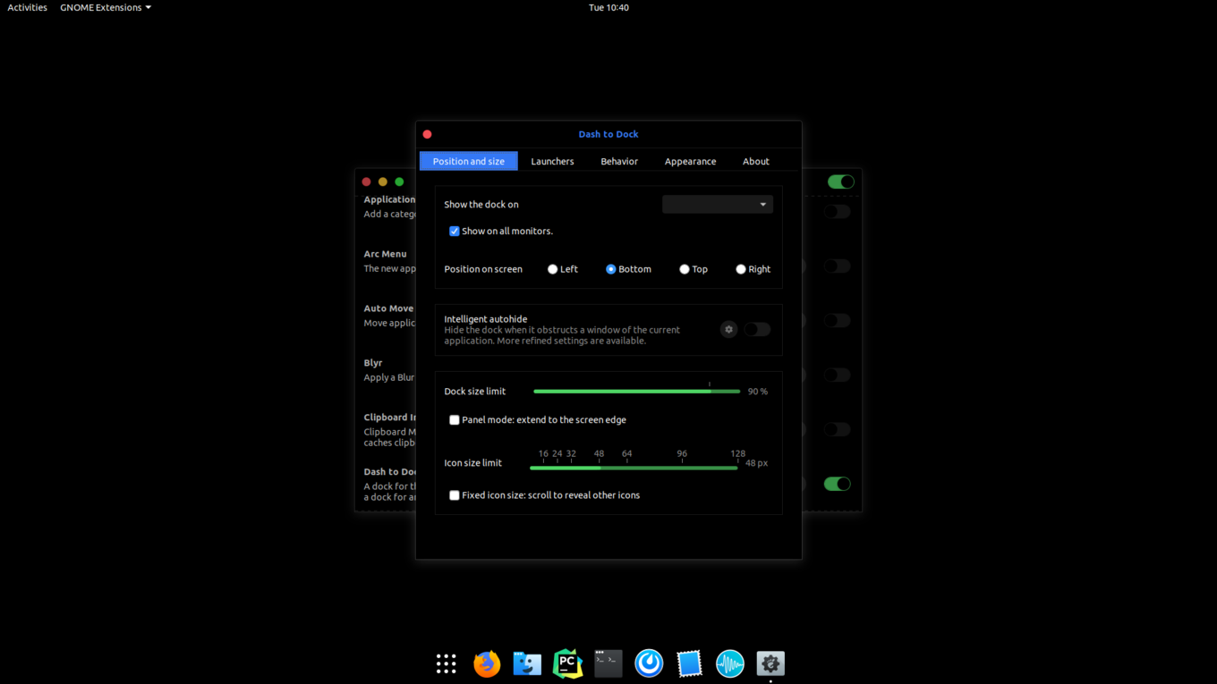This screenshot has width=1217, height=684.
Task: Enable the Arc Menu extension switch
Action: coord(837,266)
